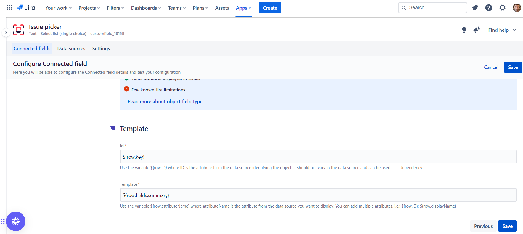Open the settings gear icon
The image size is (523, 234).
(502, 8)
